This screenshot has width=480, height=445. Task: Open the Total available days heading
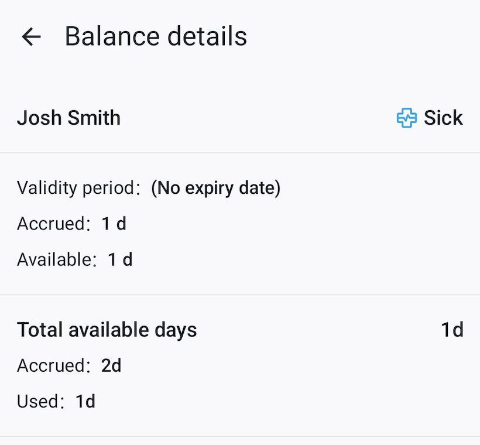tap(107, 330)
